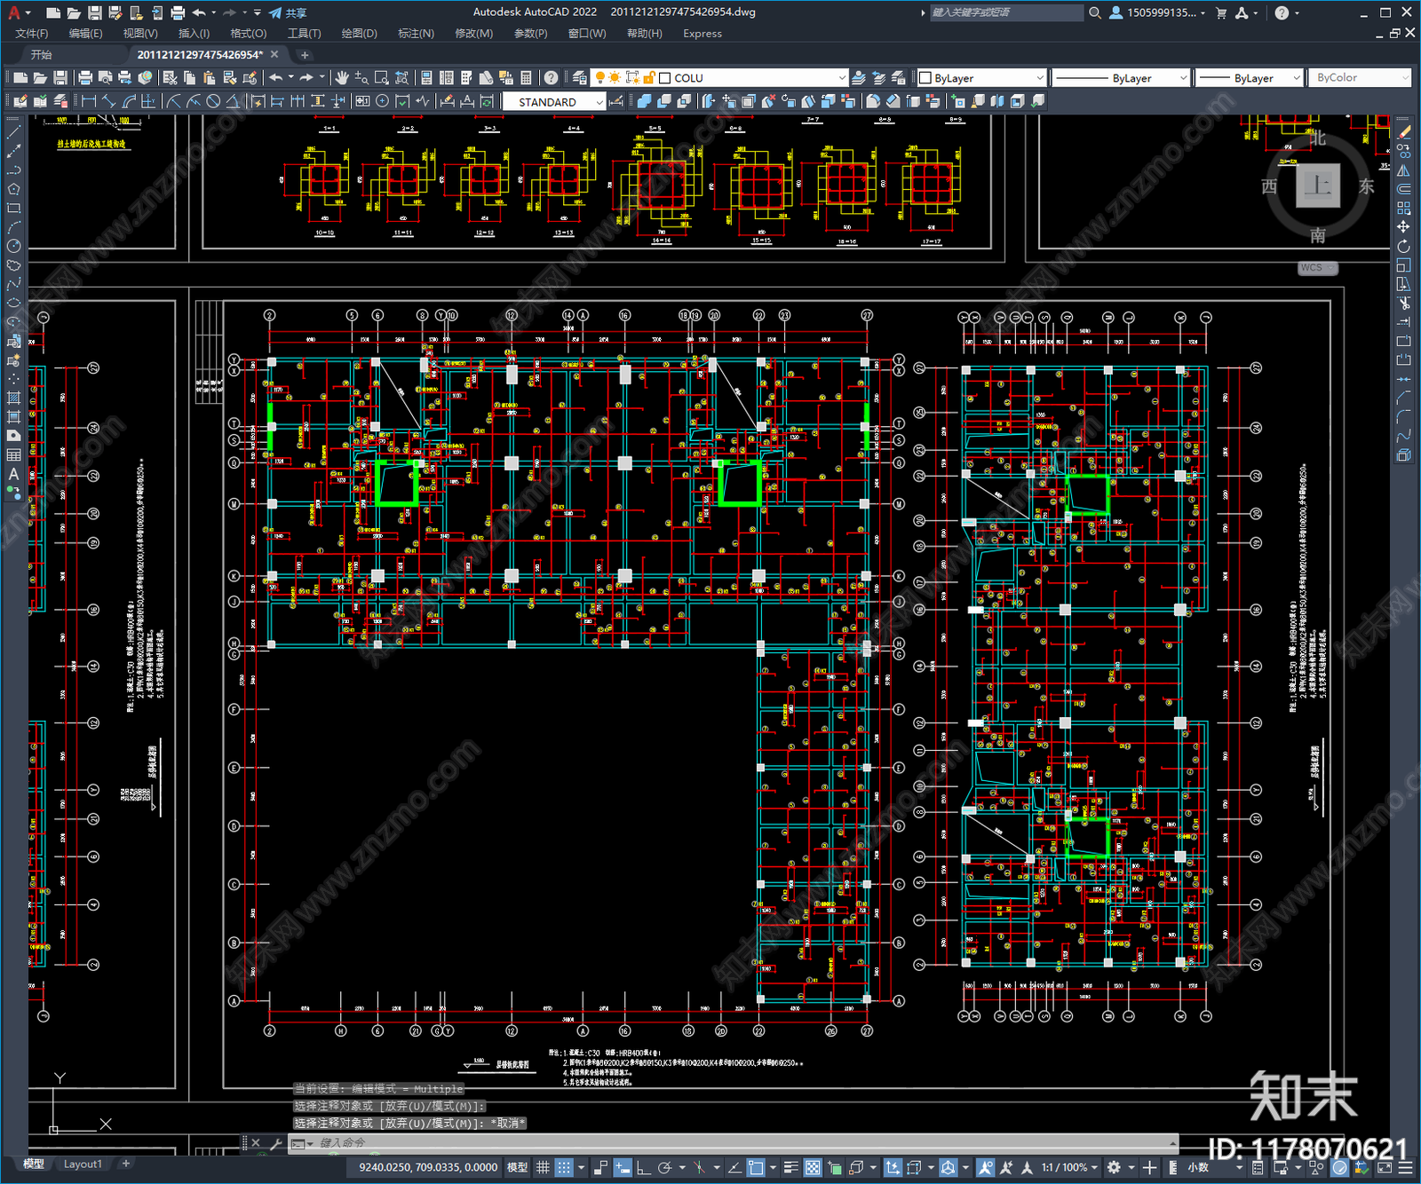Toggle the drawing grid display

(x=543, y=1167)
